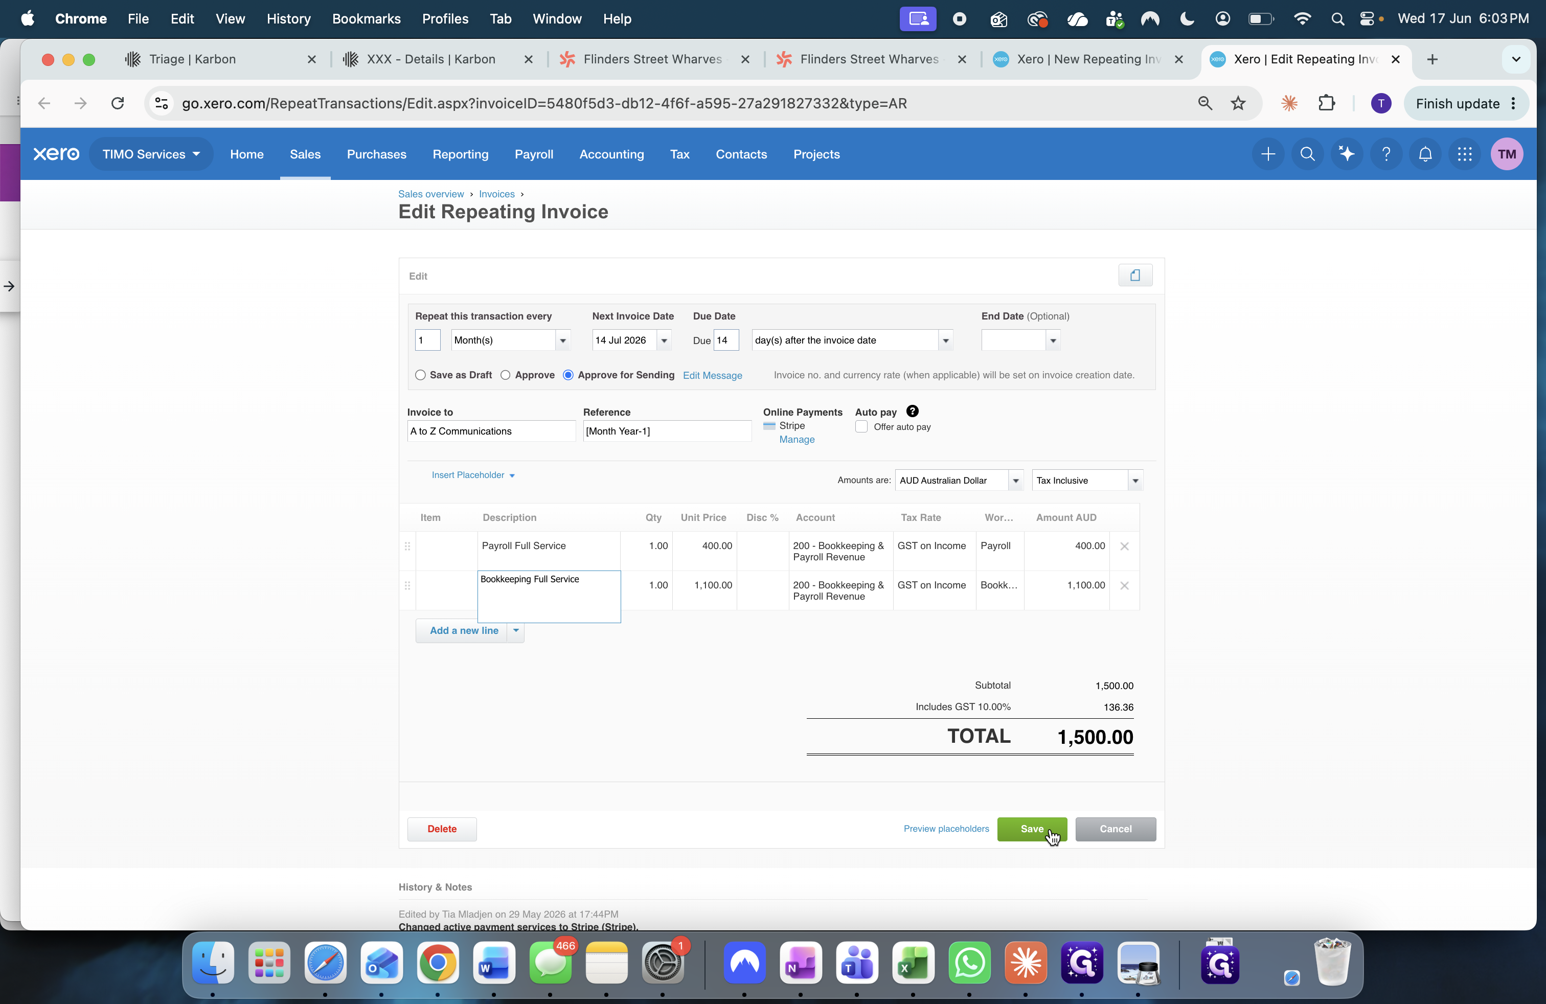Open the Sales menu in Xero navigation
The image size is (1546, 1004).
[305, 154]
